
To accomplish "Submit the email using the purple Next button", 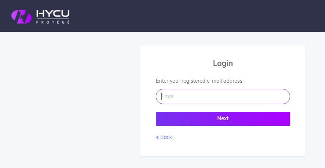I will (223, 119).
